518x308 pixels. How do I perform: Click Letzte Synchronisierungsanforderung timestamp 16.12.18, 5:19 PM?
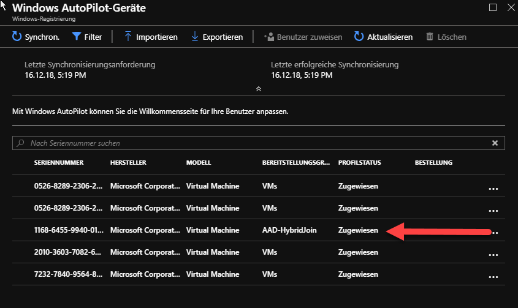click(55, 75)
